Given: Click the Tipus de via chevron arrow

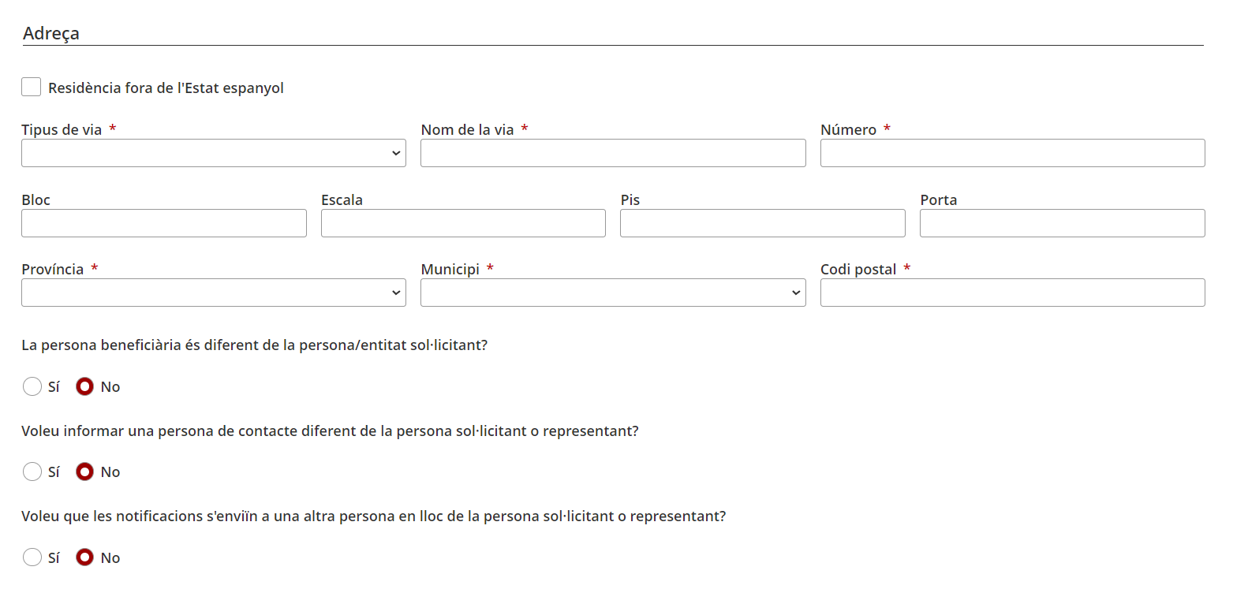Looking at the screenshot, I should pyautogui.click(x=396, y=153).
